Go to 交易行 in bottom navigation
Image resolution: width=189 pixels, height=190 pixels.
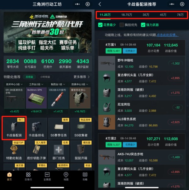click(x=28, y=176)
